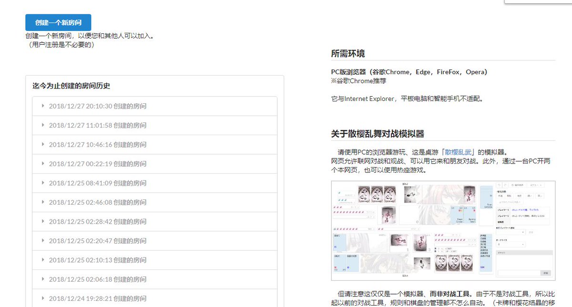The image size is (572, 307).
Task: Open the 散樱乱武 hyperlink
Action: (x=458, y=152)
